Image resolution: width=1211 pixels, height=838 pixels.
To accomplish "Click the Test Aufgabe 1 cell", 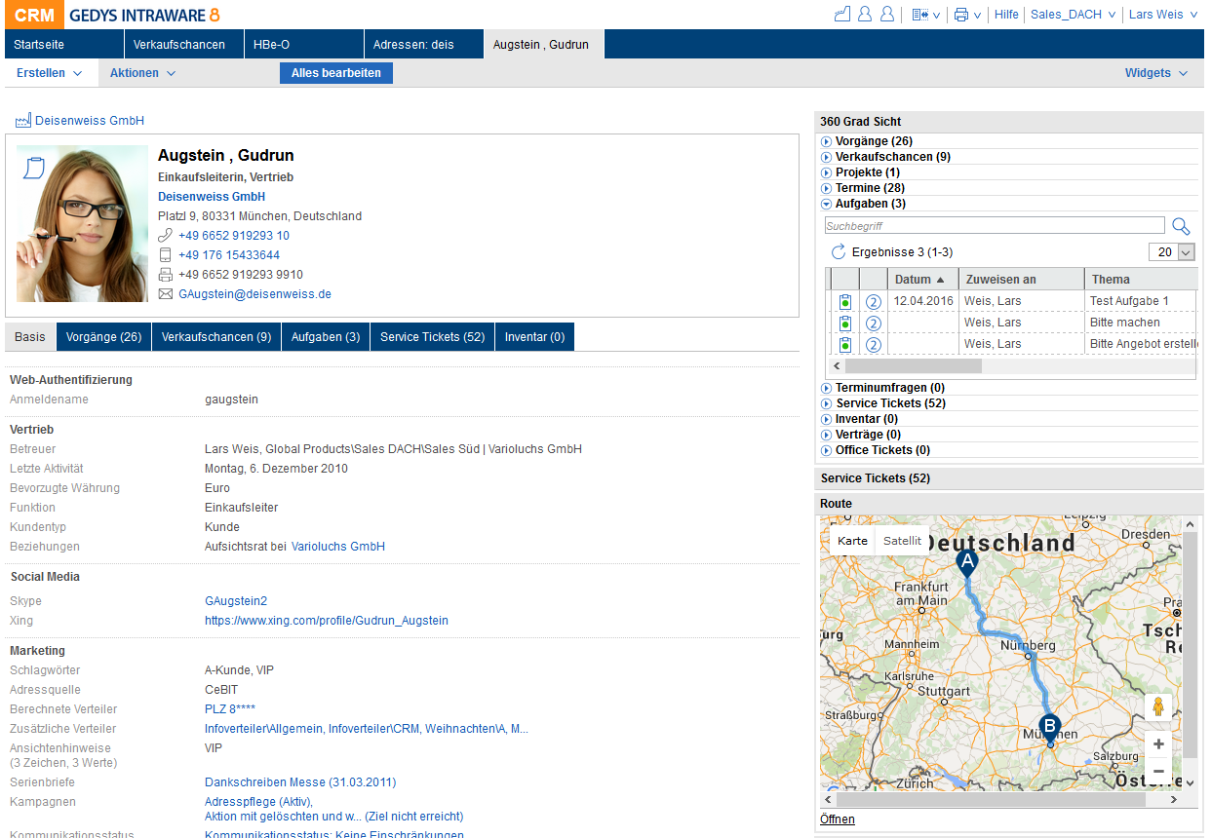I will pos(1140,301).
